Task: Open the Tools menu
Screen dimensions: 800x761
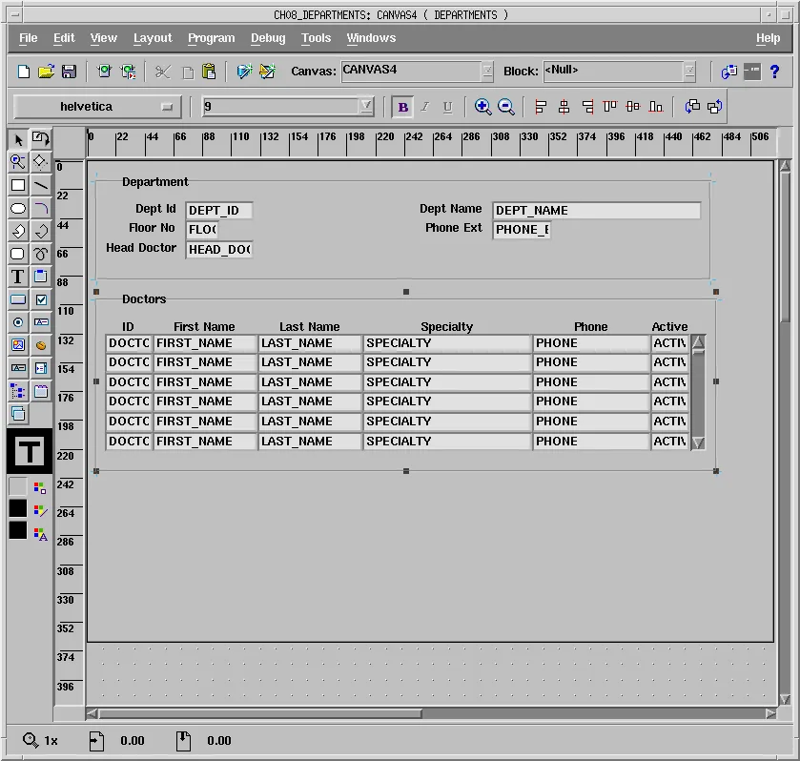Action: [316, 38]
